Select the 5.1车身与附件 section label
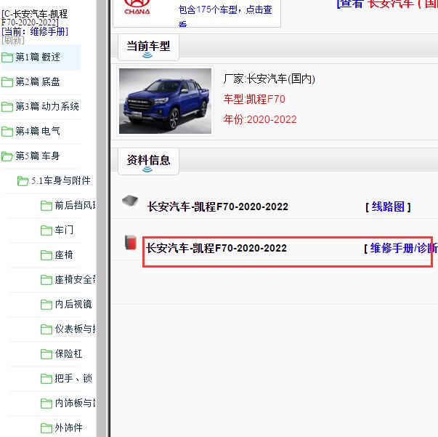438x437 pixels. [61, 180]
